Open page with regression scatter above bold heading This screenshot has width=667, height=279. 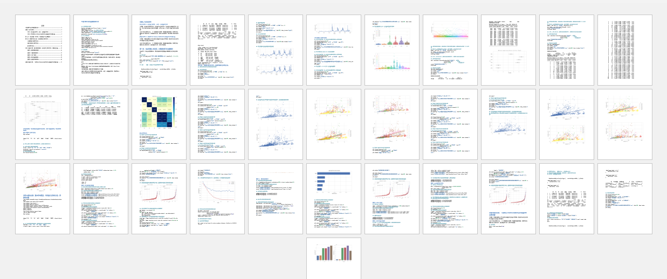tap(42, 199)
